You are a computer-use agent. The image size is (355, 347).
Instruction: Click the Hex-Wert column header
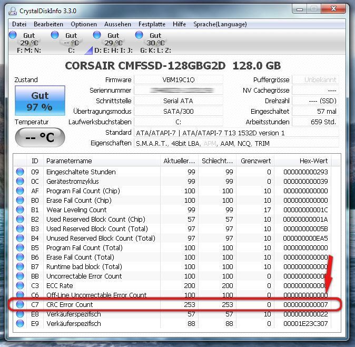pos(302,161)
